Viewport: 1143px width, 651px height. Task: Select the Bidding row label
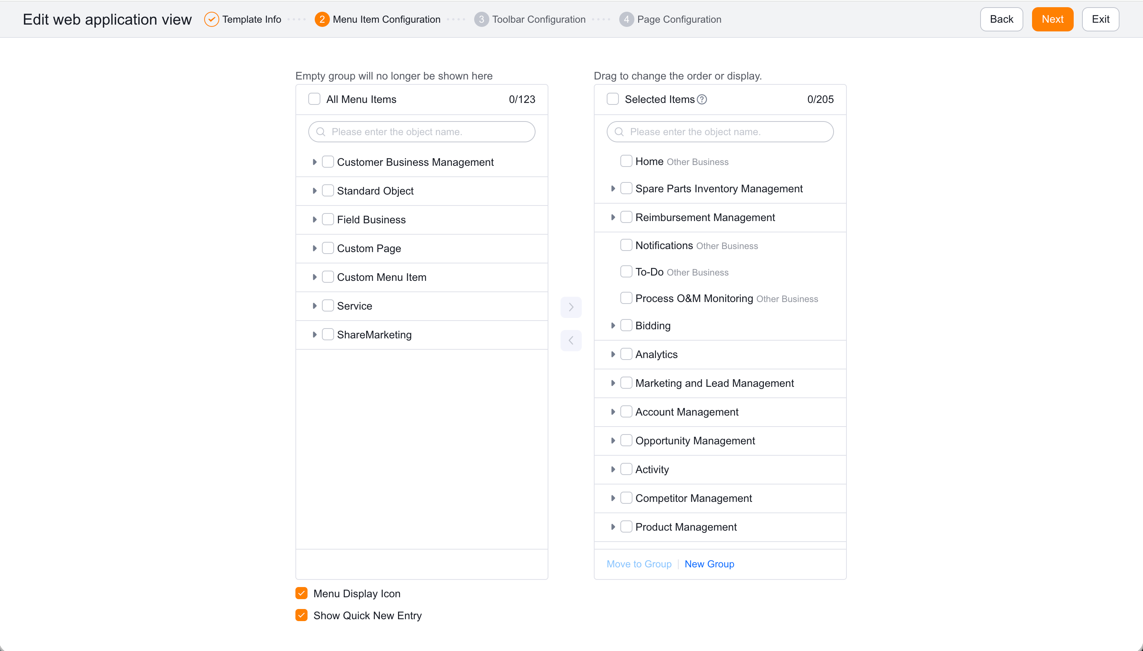(653, 325)
